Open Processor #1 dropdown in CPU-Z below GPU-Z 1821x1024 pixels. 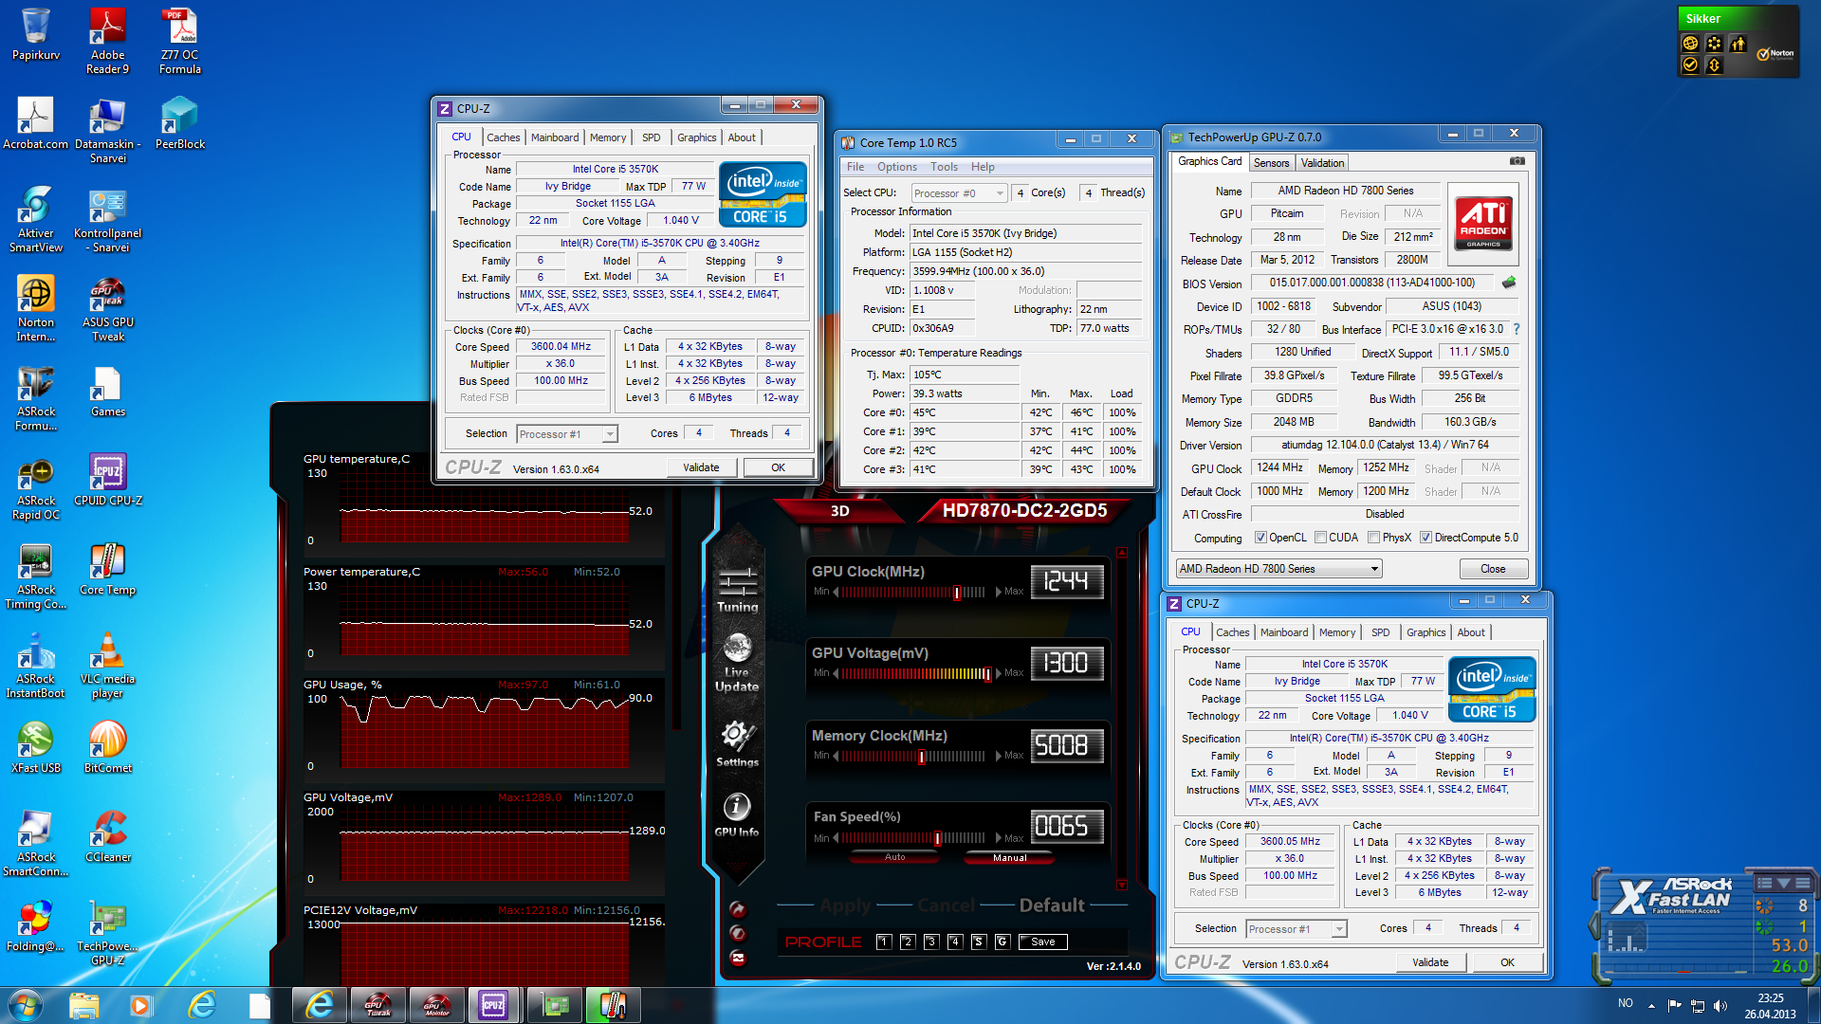pos(1297,929)
